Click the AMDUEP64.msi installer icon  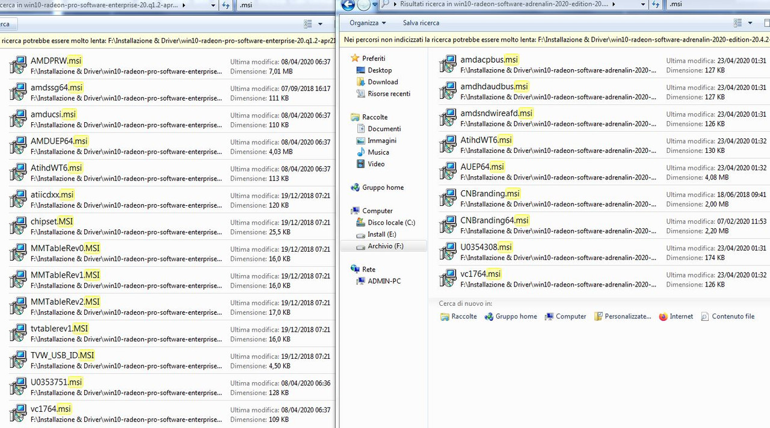(x=18, y=146)
